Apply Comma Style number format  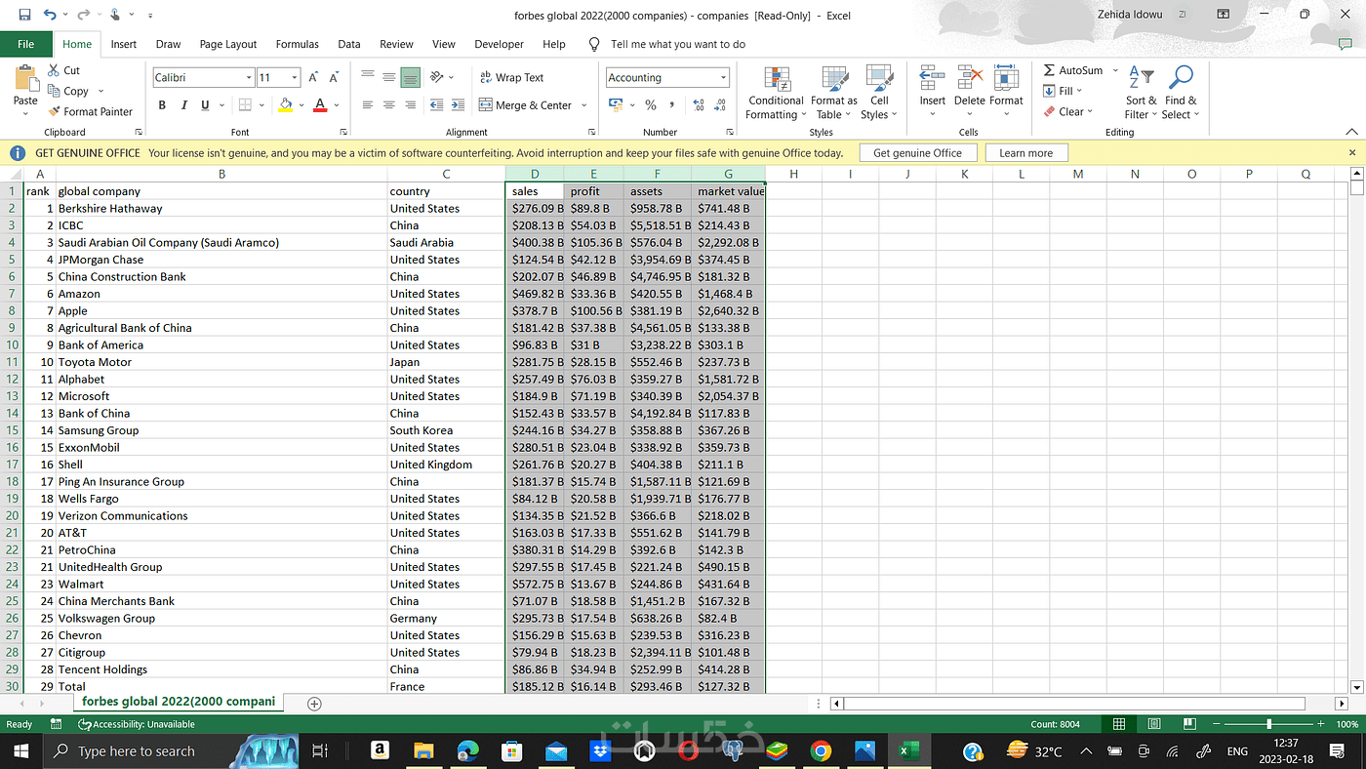[x=672, y=105]
